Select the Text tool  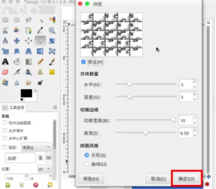[5, 62]
